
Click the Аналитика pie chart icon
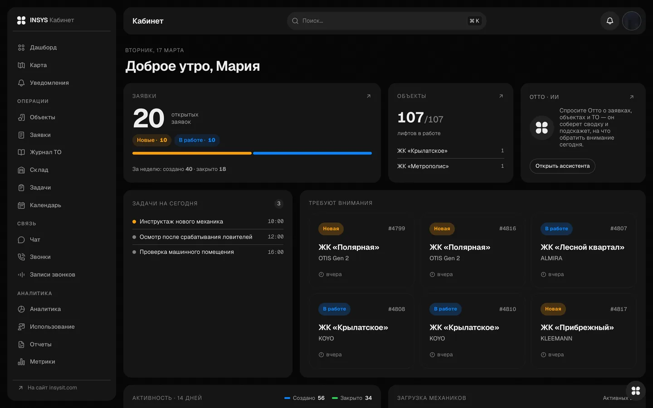tap(21, 309)
